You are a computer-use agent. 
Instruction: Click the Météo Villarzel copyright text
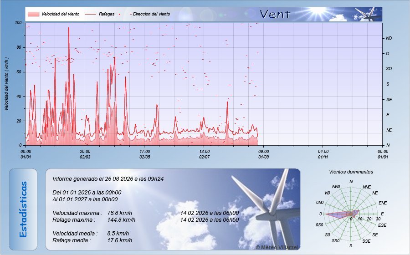point(277,247)
